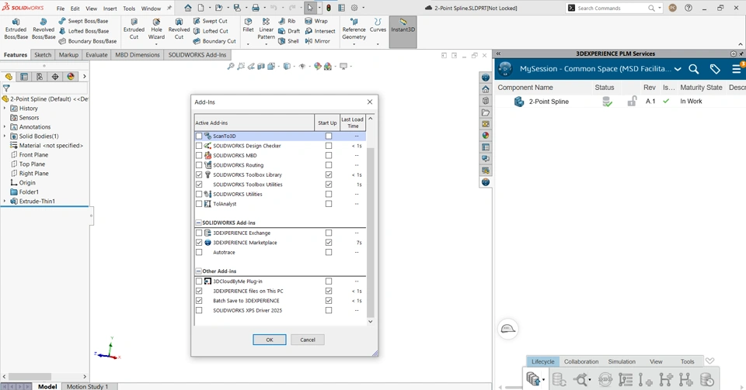
Task: Enable the TolAnalyst add-in checkbox
Action: [199, 204]
